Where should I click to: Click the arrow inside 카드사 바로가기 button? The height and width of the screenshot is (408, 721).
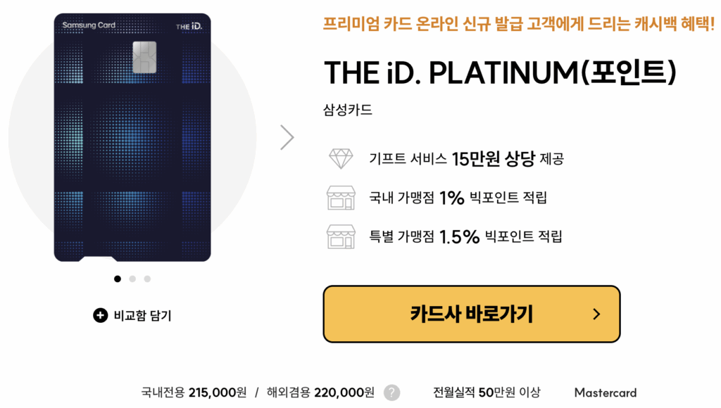click(x=596, y=314)
